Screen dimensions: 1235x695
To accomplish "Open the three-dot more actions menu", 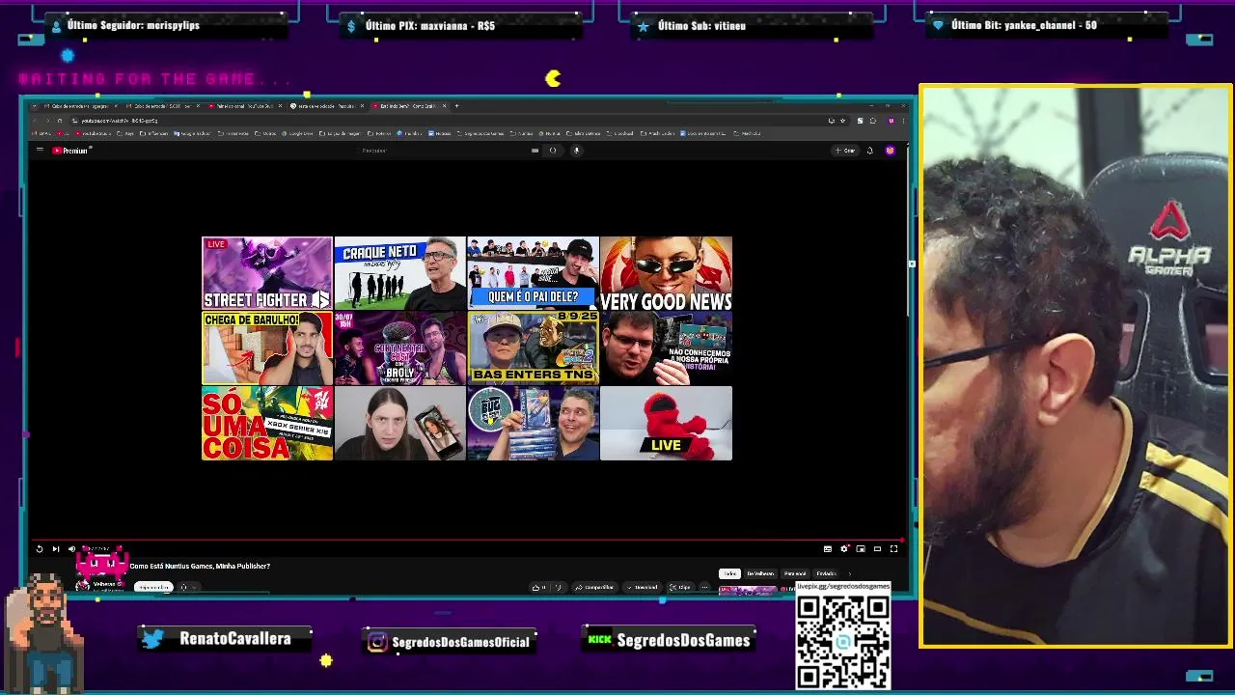I will (x=704, y=587).
